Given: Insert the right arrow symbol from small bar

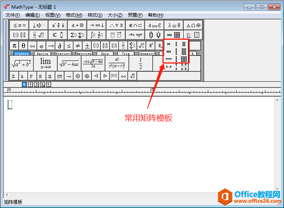Looking at the screenshot, I should pyautogui.click(x=51, y=46).
